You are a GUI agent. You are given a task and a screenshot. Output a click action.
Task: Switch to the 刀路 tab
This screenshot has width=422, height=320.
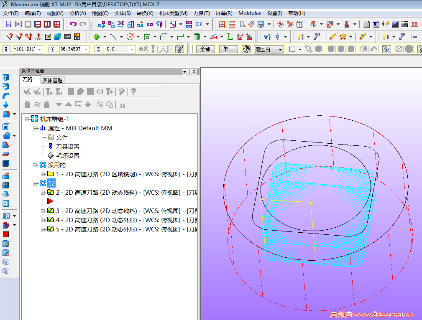tap(28, 80)
